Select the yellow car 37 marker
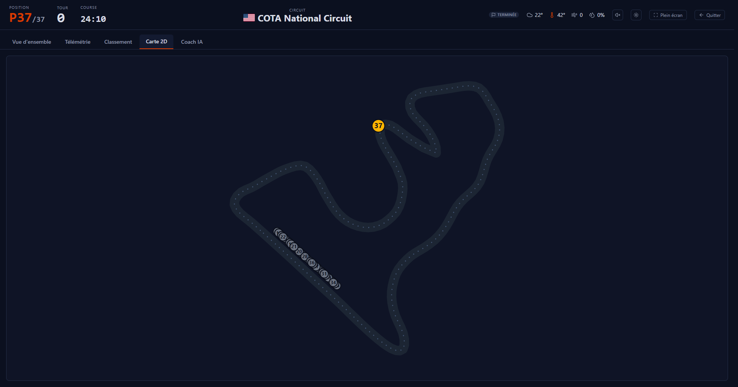The width and height of the screenshot is (738, 387). (378, 125)
